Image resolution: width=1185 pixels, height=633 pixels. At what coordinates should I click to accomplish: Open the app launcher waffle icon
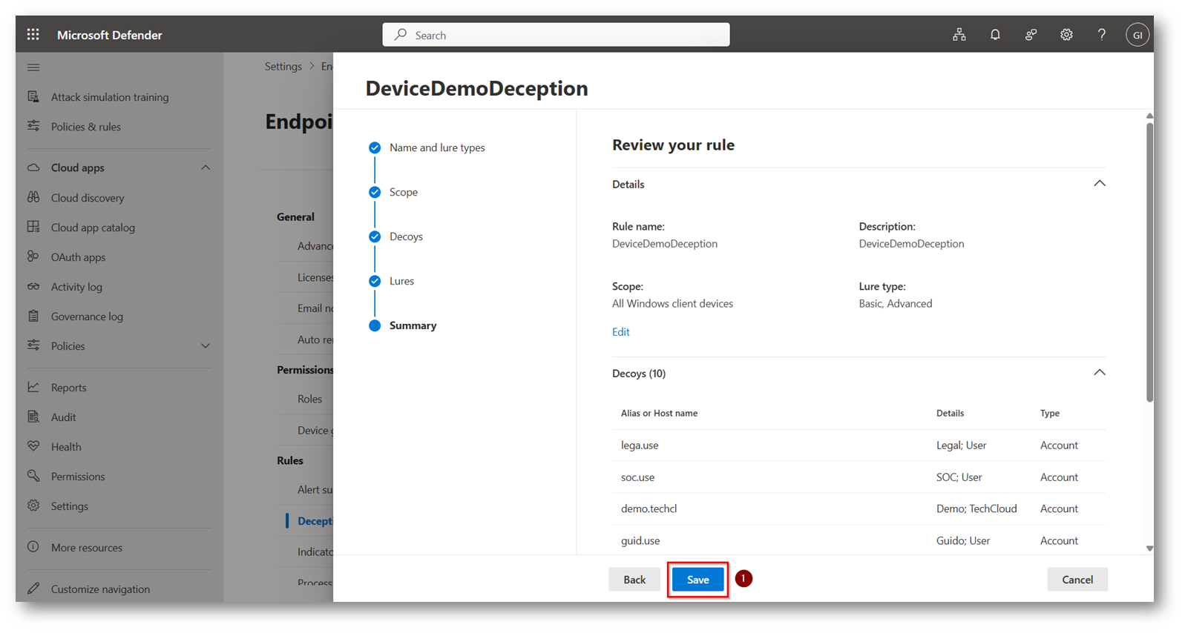[x=33, y=34]
